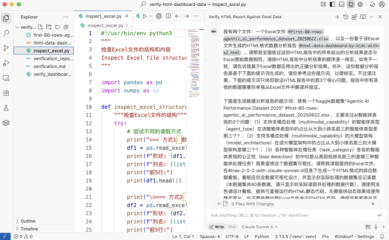Open the run options dropdown arrow

click(x=150, y=16)
